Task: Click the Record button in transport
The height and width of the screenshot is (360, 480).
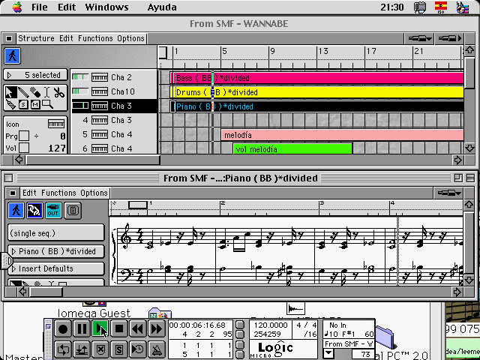Action: point(63,329)
